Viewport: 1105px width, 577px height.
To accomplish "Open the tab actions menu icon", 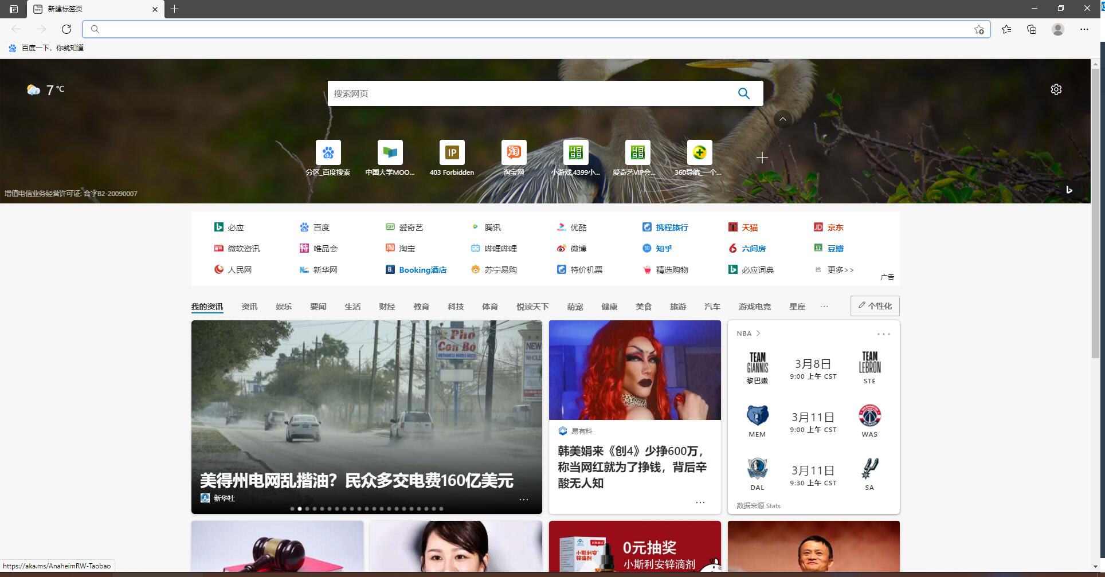I will [x=14, y=9].
